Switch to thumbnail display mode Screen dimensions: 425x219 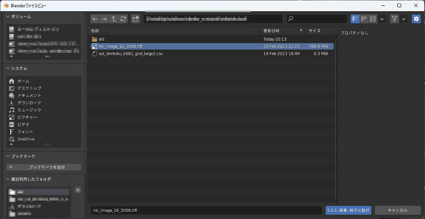coord(373,19)
